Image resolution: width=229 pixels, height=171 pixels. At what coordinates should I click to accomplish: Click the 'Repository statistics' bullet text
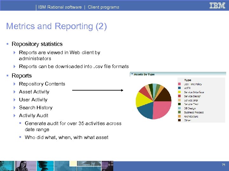(x=37, y=44)
